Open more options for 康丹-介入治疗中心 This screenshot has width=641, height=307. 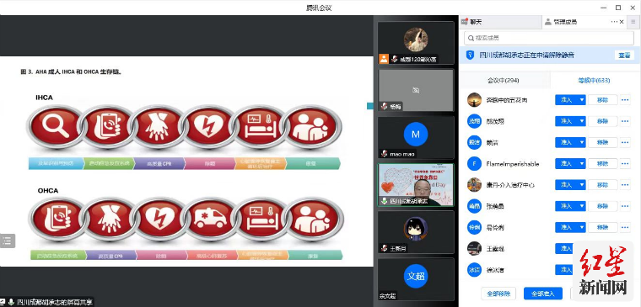tap(625, 185)
